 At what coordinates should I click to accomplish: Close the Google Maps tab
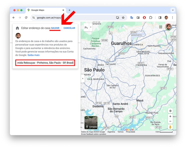[63, 10]
